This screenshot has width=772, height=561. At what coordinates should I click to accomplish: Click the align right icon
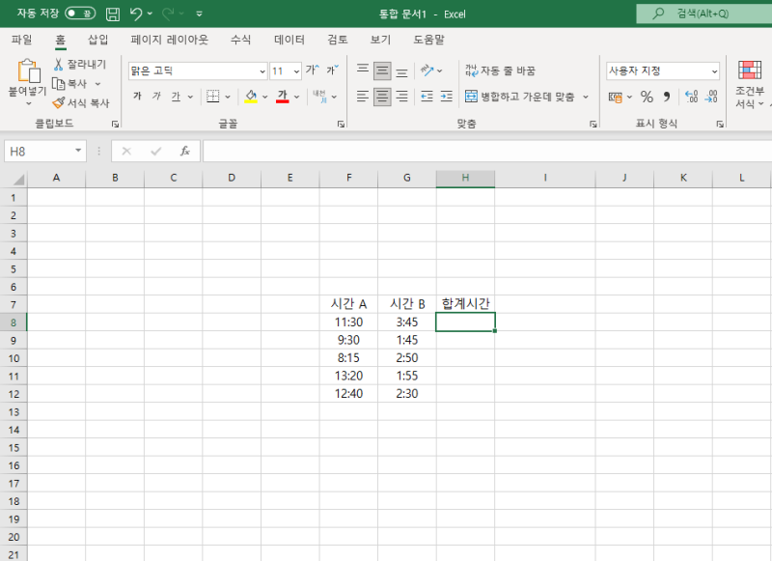point(401,97)
